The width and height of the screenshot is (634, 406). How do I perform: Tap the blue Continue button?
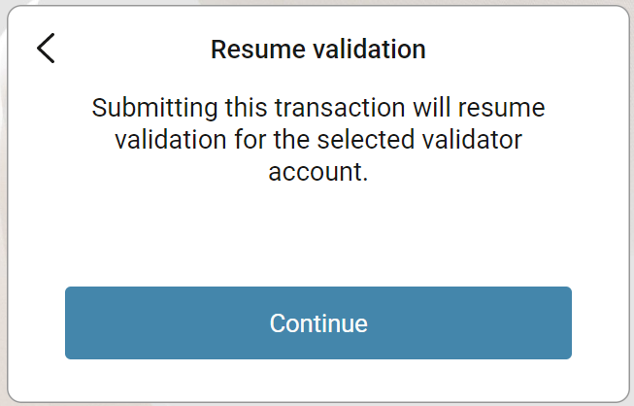(318, 322)
